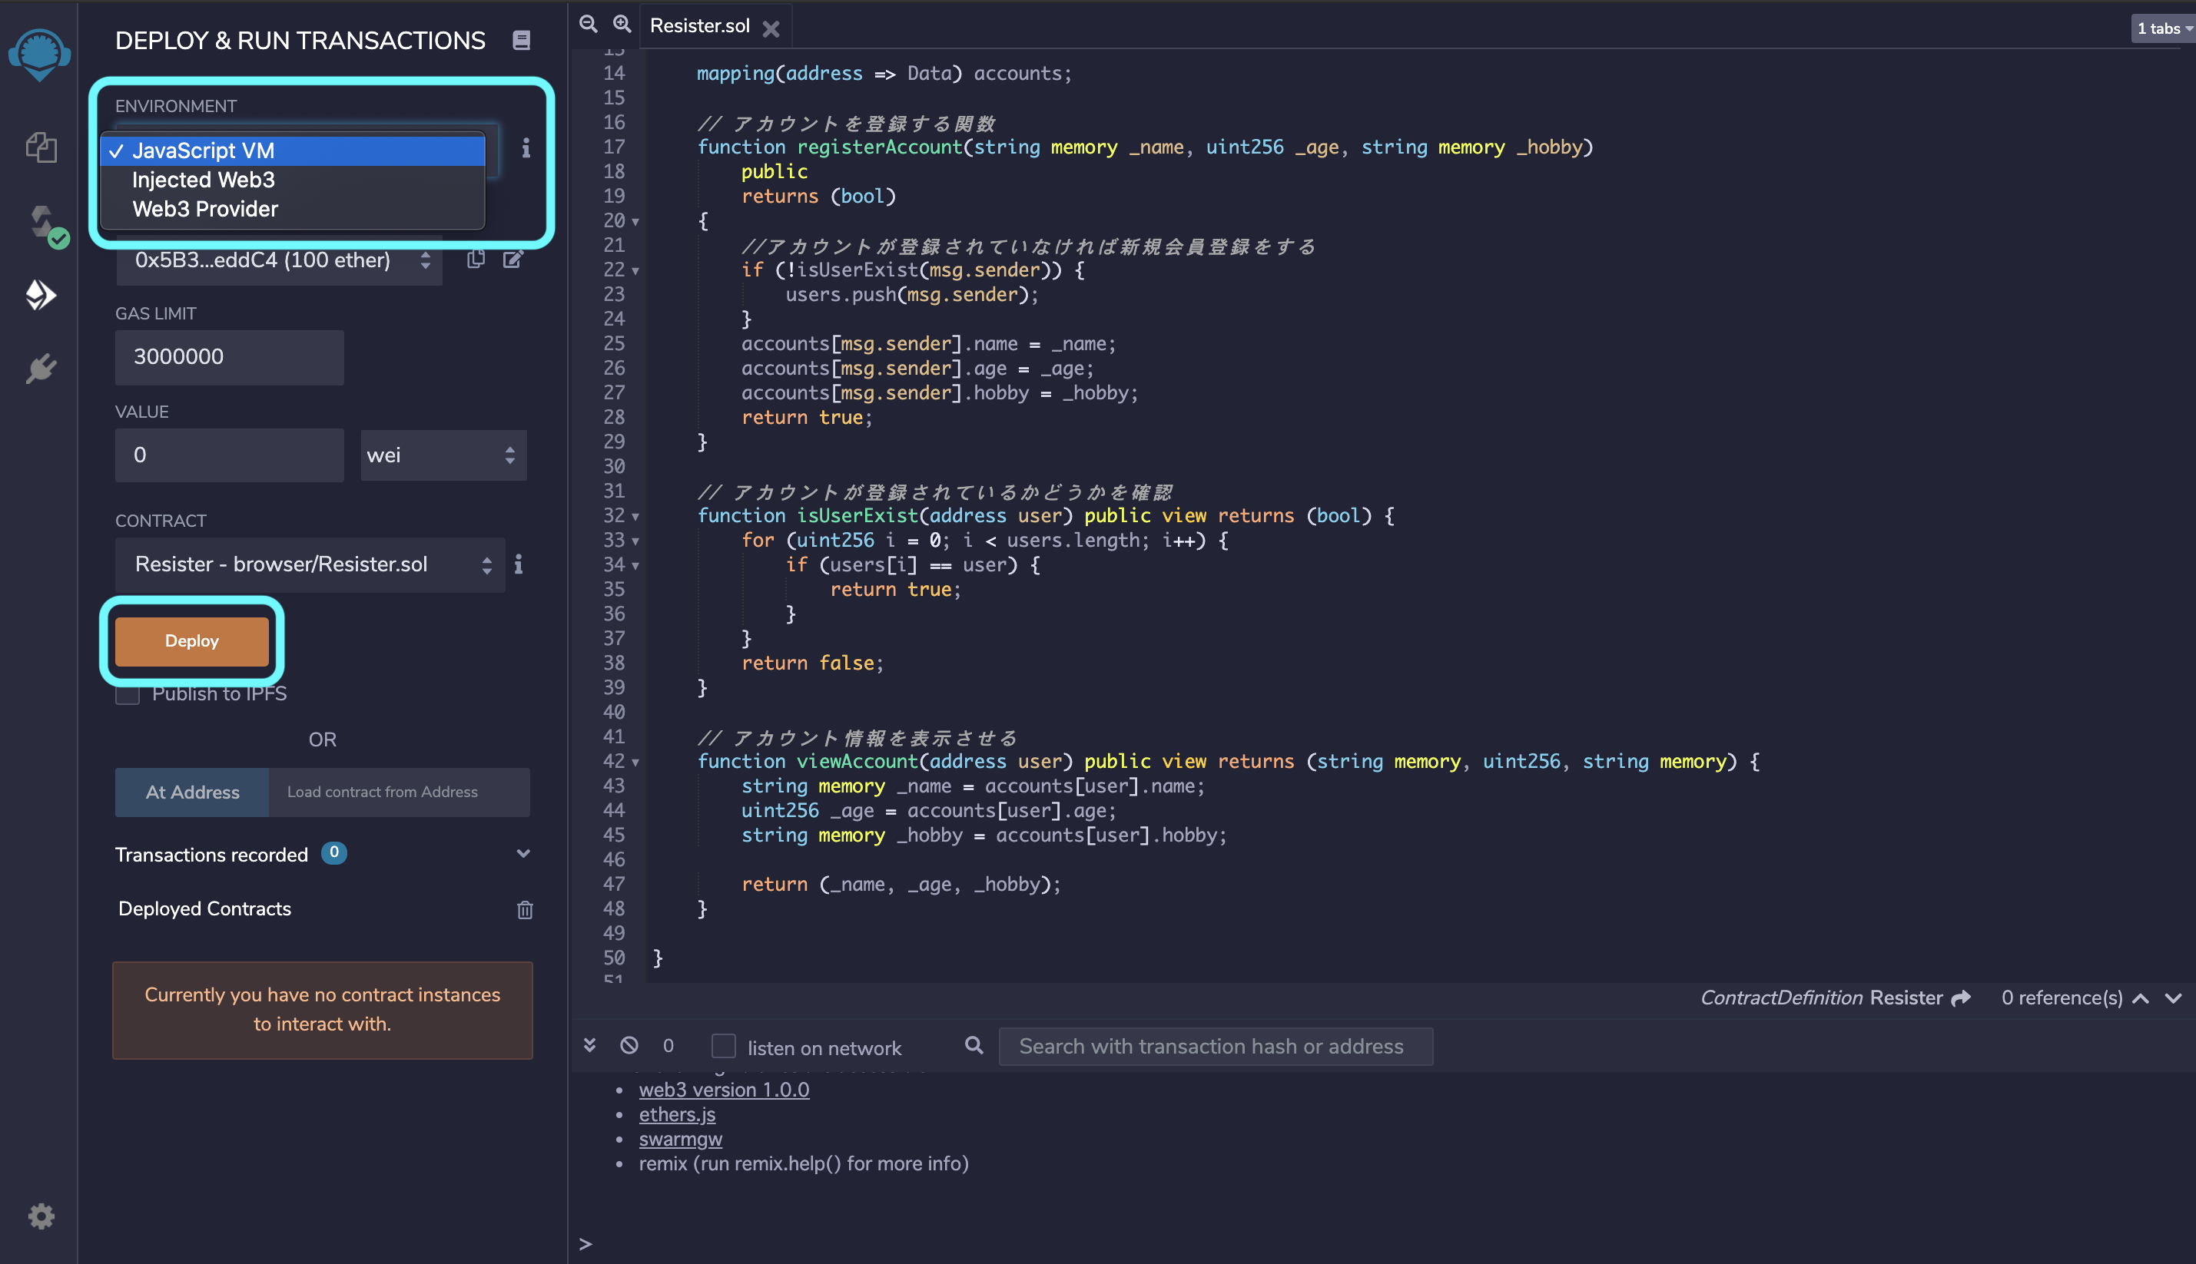Viewport: 2196px width, 1264px height.
Task: Open the wei unit dropdown
Action: [443, 455]
